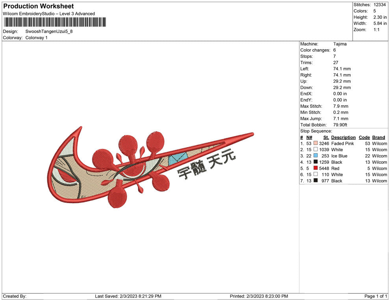Click the Total Bobbin value '79.90ft'
Viewport: 390px width, 300px height.
pyautogui.click(x=340, y=125)
